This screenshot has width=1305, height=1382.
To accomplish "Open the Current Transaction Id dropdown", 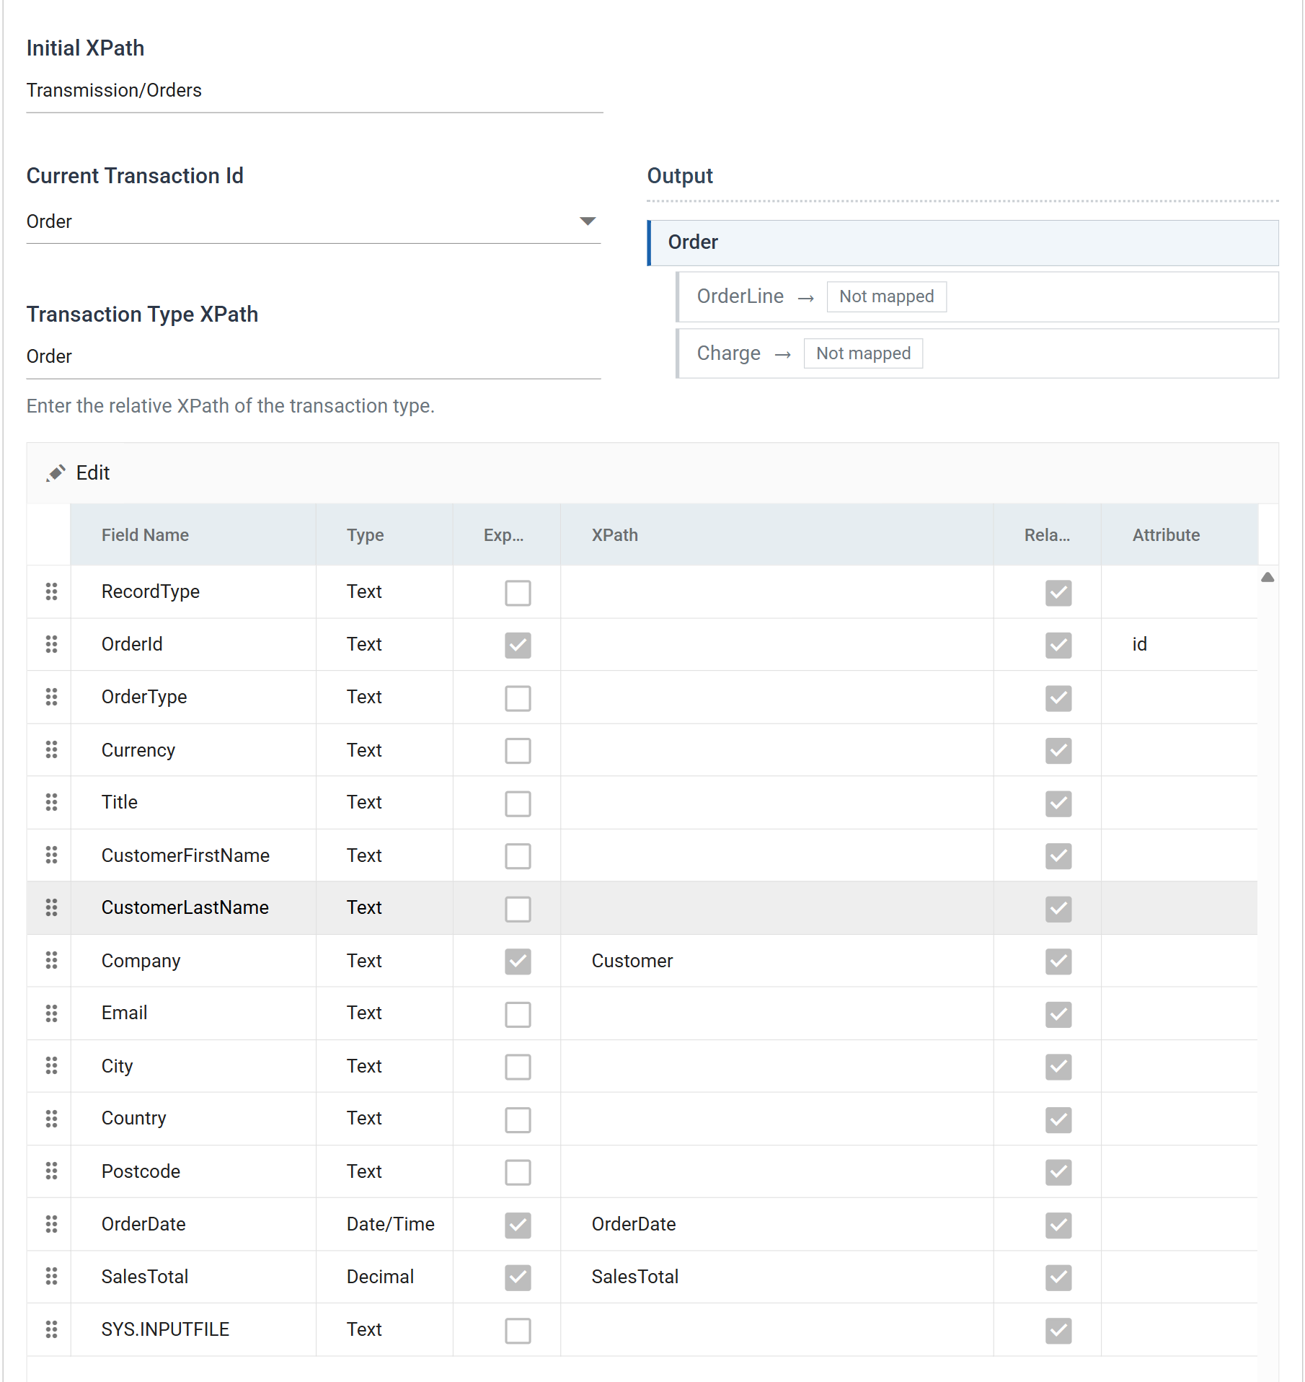I will pyautogui.click(x=313, y=221).
